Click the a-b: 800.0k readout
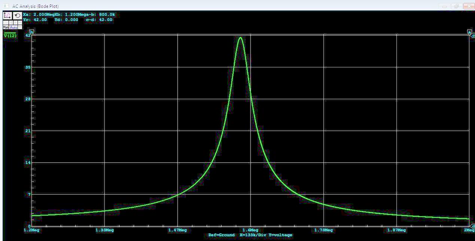Viewport: 475px width, 241px height. (x=101, y=15)
